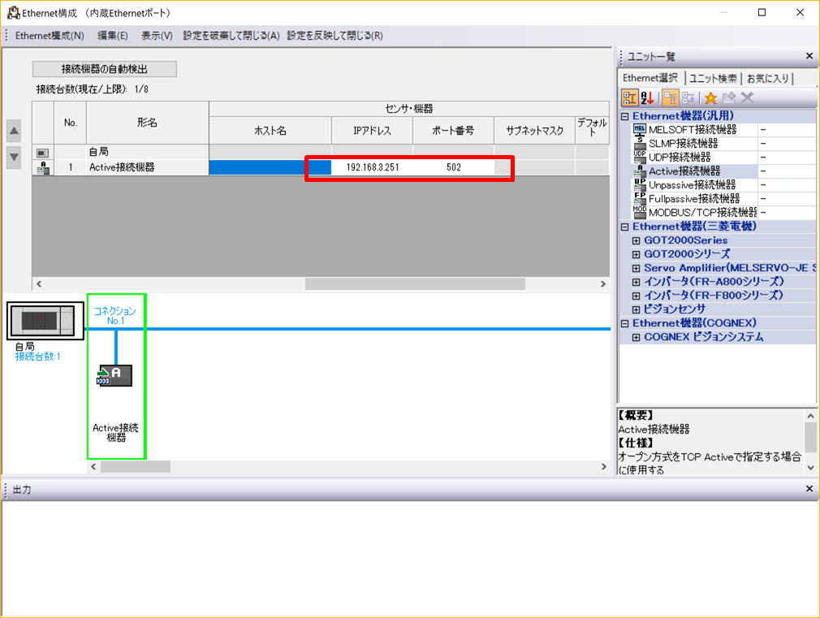The width and height of the screenshot is (820, 618).
Task: Click the collapse-all tree toolbar icon
Action: [688, 97]
